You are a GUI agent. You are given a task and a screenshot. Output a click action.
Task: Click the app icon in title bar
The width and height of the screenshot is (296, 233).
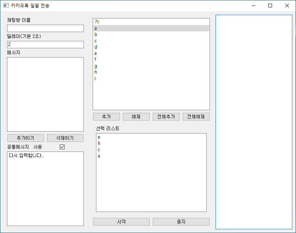coord(6,6)
